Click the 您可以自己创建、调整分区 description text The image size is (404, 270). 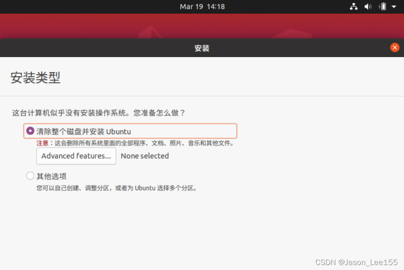[117, 188]
